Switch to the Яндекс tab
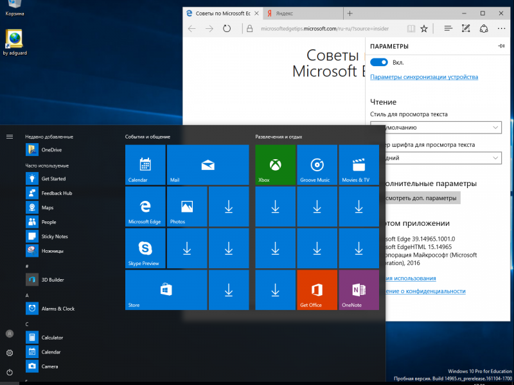Screen dimensions: 514x385 click(303, 13)
